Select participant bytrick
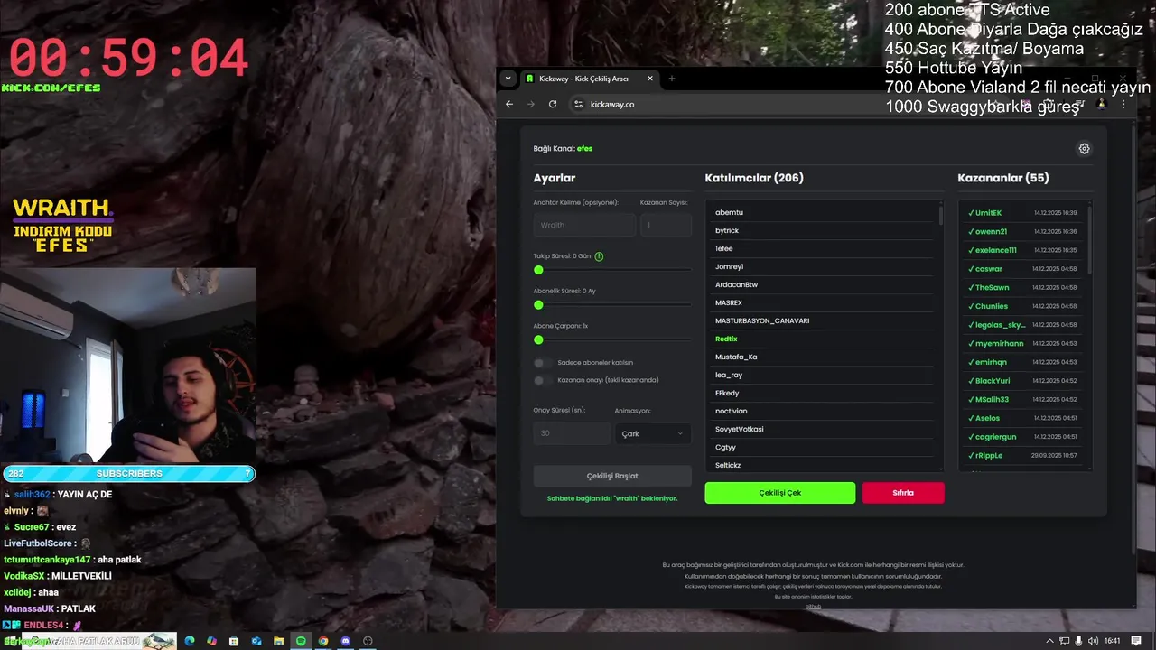 (x=820, y=230)
